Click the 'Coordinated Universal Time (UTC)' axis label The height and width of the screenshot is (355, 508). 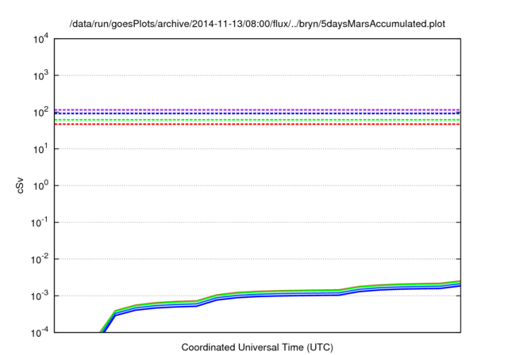257,347
